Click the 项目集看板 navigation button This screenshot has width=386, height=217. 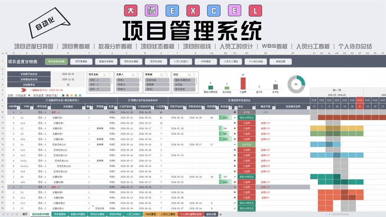coord(81,62)
